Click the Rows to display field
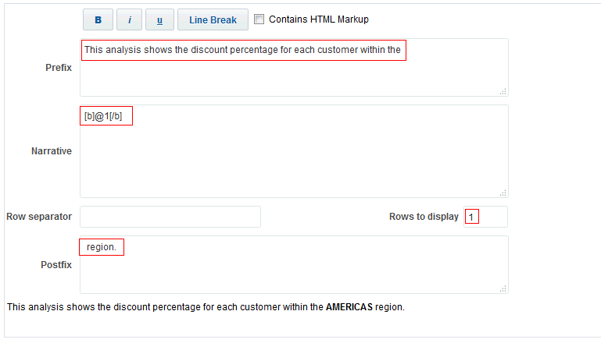The width and height of the screenshot is (601, 343). [x=485, y=217]
